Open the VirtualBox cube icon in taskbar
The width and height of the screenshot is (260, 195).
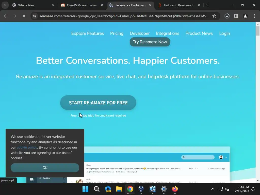click(141, 189)
